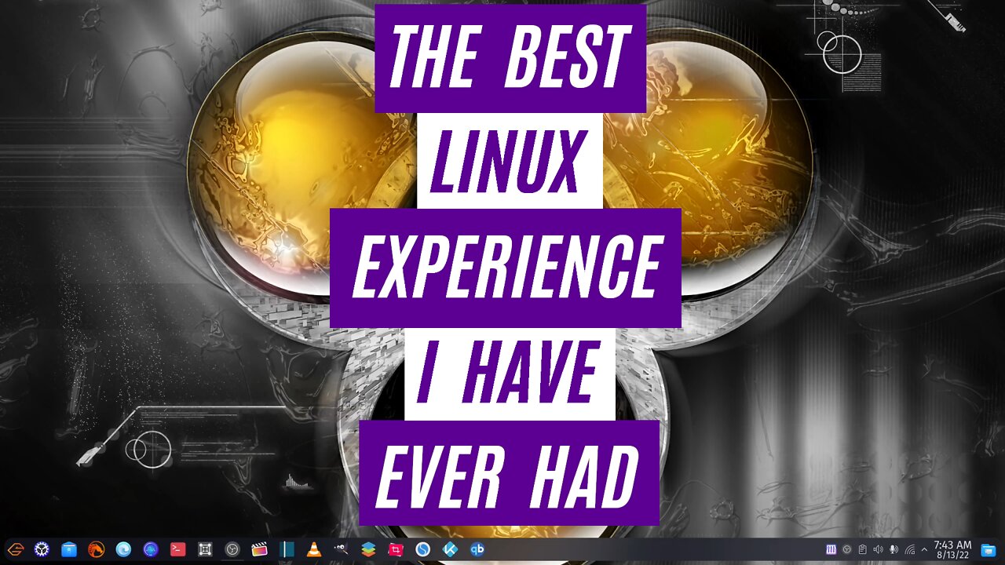Open Microsoft Edge from the taskbar
The height and width of the screenshot is (565, 1005).
(124, 549)
